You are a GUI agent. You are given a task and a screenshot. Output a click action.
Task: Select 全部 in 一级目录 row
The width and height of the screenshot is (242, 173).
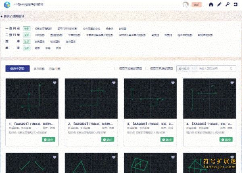click(27, 29)
